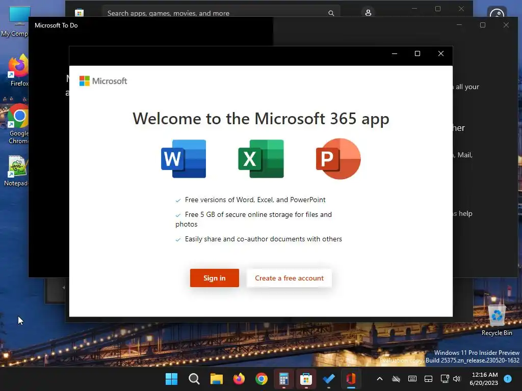The image size is (522, 391).
Task: Switch to Microsoft To Do on the taskbar
Action: [329, 379]
